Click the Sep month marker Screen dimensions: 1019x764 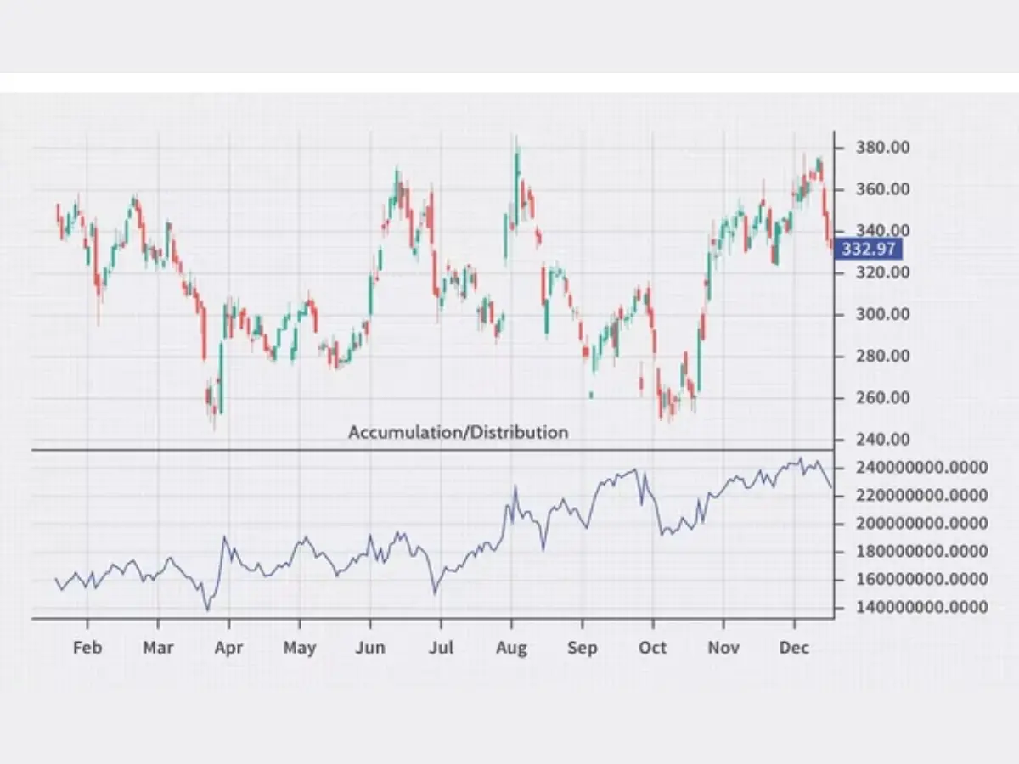click(582, 648)
